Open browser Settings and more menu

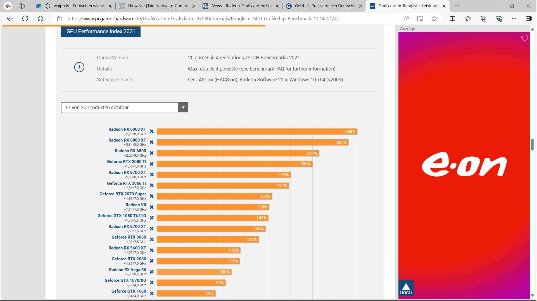click(x=514, y=19)
